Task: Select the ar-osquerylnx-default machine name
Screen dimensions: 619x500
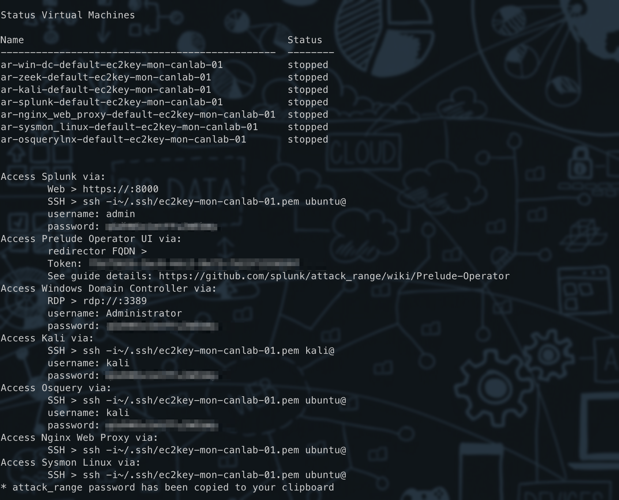Action: click(123, 139)
